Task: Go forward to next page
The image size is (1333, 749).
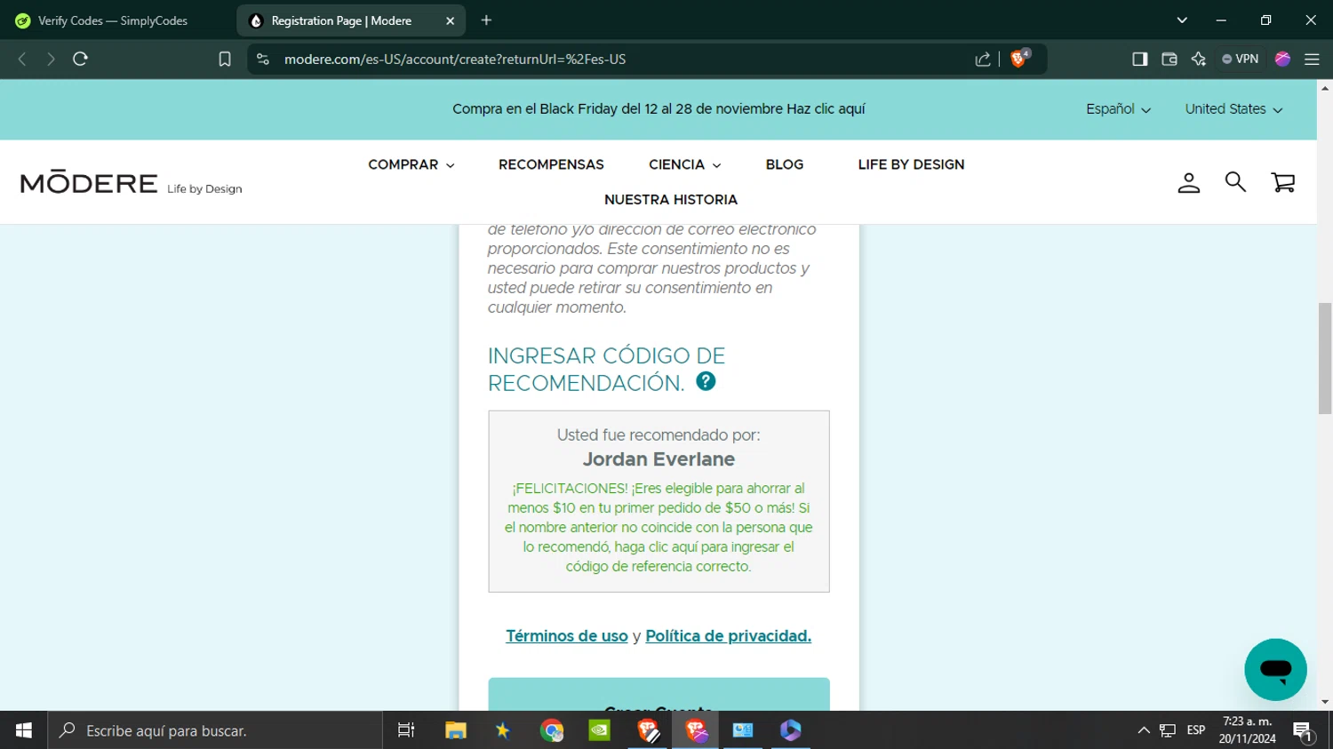Action: [51, 59]
